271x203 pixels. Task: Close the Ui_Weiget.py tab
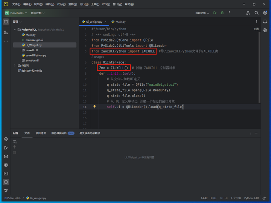click(105, 22)
